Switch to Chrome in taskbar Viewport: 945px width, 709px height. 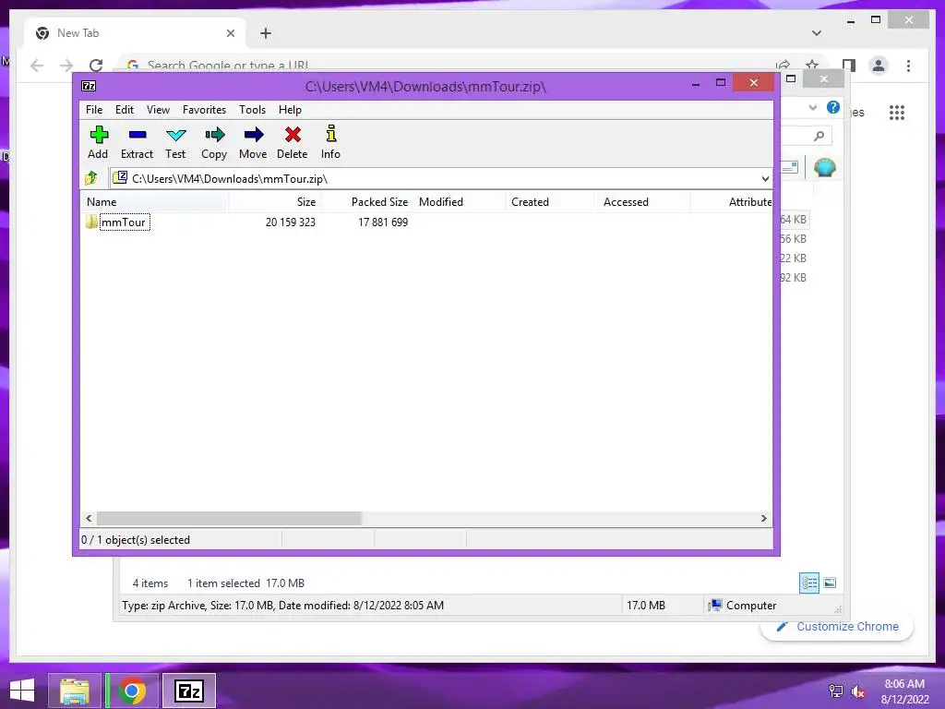132,691
